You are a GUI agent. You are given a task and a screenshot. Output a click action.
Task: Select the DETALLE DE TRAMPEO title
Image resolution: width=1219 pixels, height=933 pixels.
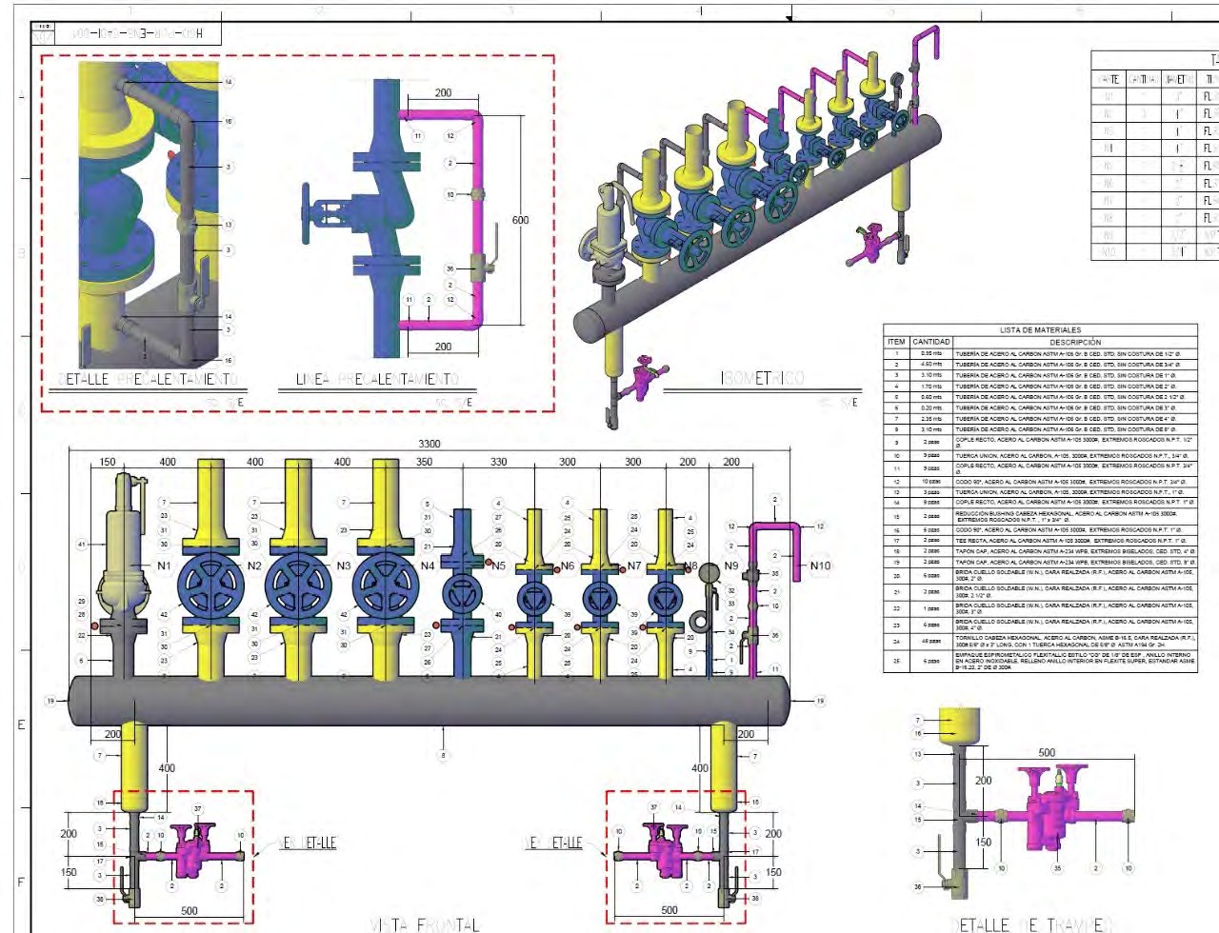tap(1033, 924)
